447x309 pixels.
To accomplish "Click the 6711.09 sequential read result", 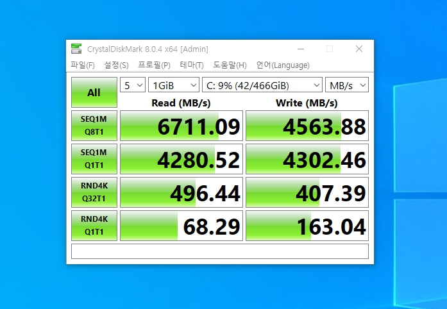I will click(181, 126).
